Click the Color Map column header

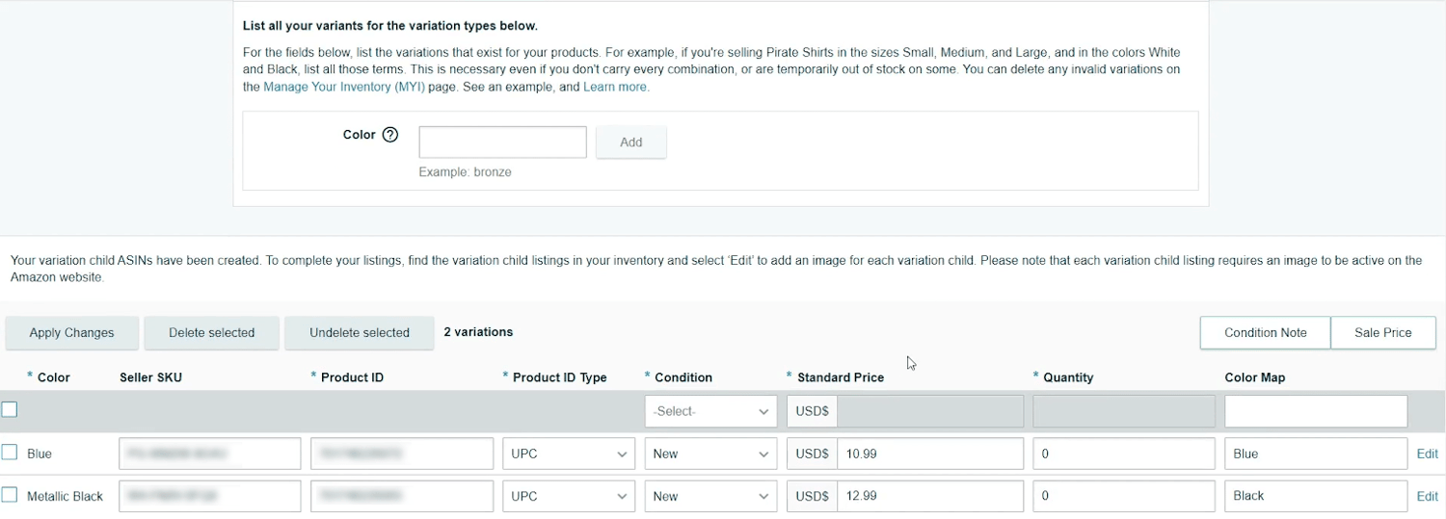click(1255, 377)
